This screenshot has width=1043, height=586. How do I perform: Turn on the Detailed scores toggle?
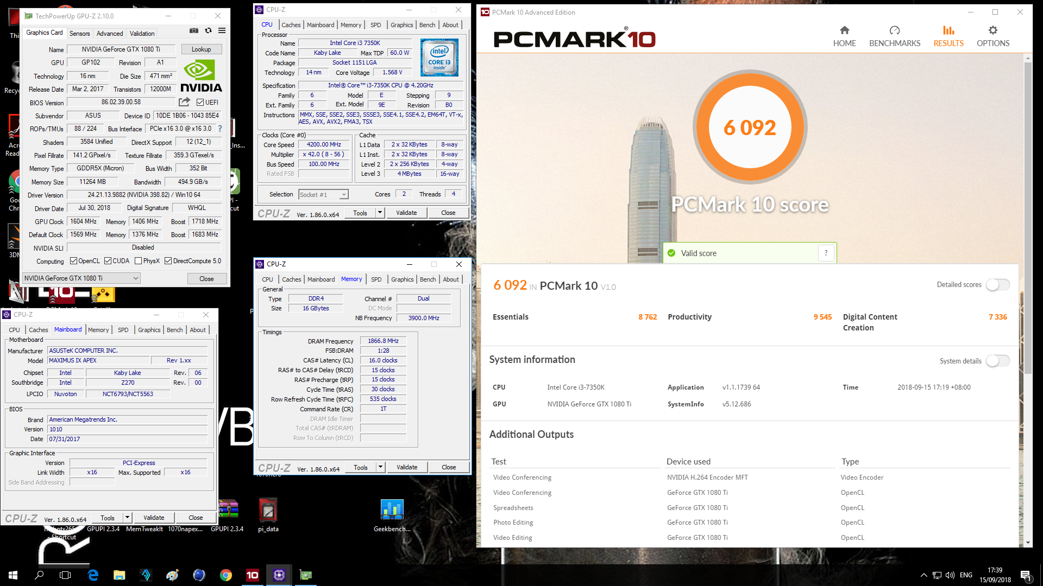[x=997, y=285]
